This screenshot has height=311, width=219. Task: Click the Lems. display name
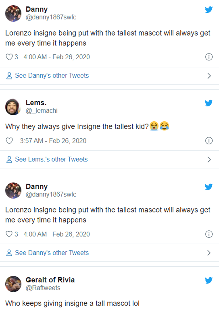pos(36,103)
